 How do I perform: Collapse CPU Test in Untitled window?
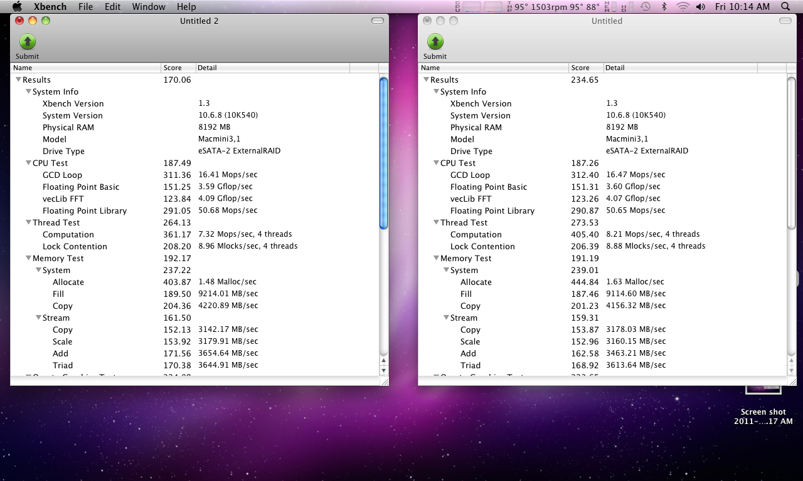[436, 163]
